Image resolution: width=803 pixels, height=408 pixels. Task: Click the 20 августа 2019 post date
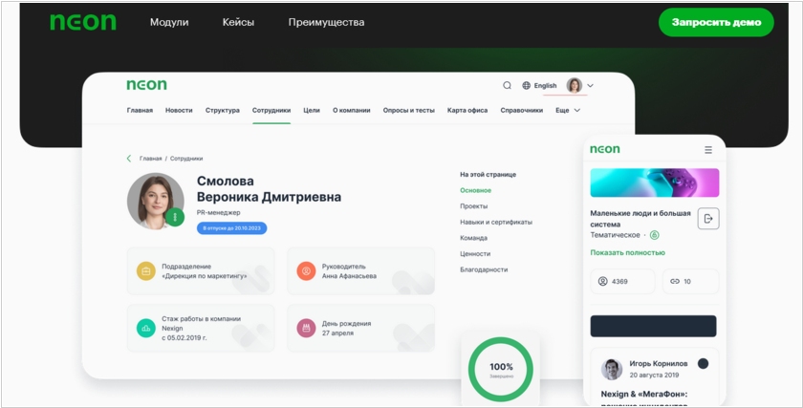tap(654, 376)
